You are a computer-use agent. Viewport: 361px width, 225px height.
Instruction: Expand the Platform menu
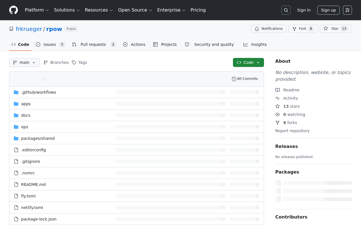pos(37,10)
